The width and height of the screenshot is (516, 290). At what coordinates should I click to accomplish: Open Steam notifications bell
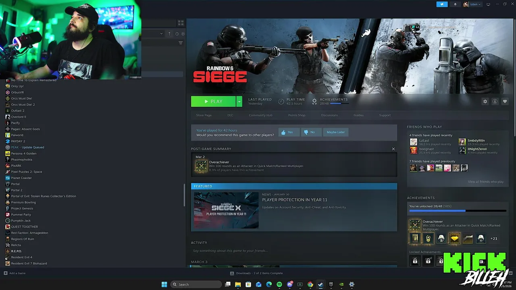(x=456, y=4)
